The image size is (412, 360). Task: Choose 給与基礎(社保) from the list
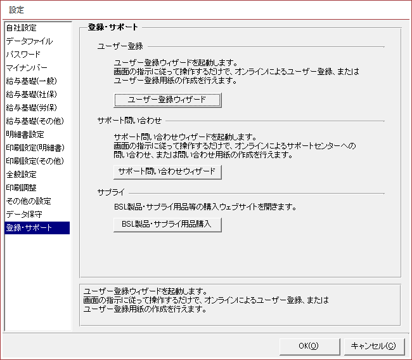[x=31, y=95]
